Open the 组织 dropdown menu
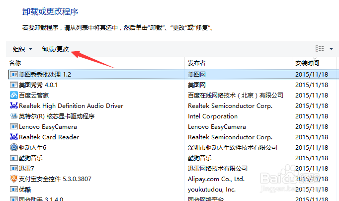Viewport: 339px width, 201px height. [23, 49]
